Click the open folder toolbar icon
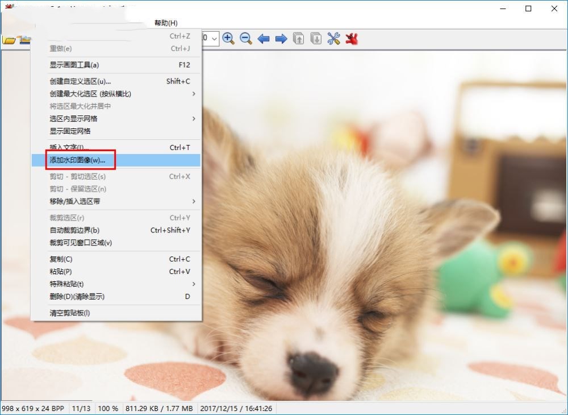This screenshot has width=568, height=415. (x=9, y=39)
